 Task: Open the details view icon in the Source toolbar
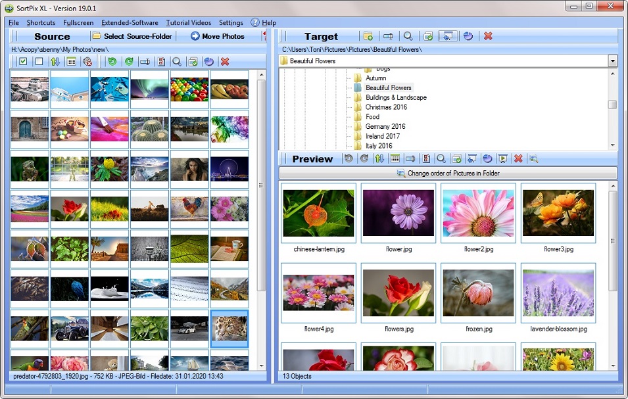click(70, 60)
